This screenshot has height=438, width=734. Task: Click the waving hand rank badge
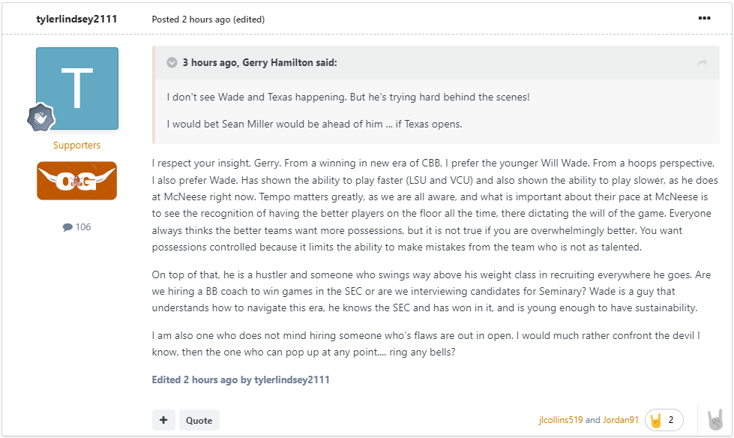(40, 117)
